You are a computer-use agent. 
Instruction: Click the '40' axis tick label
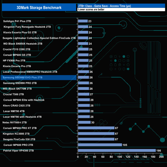click(x=95, y=157)
